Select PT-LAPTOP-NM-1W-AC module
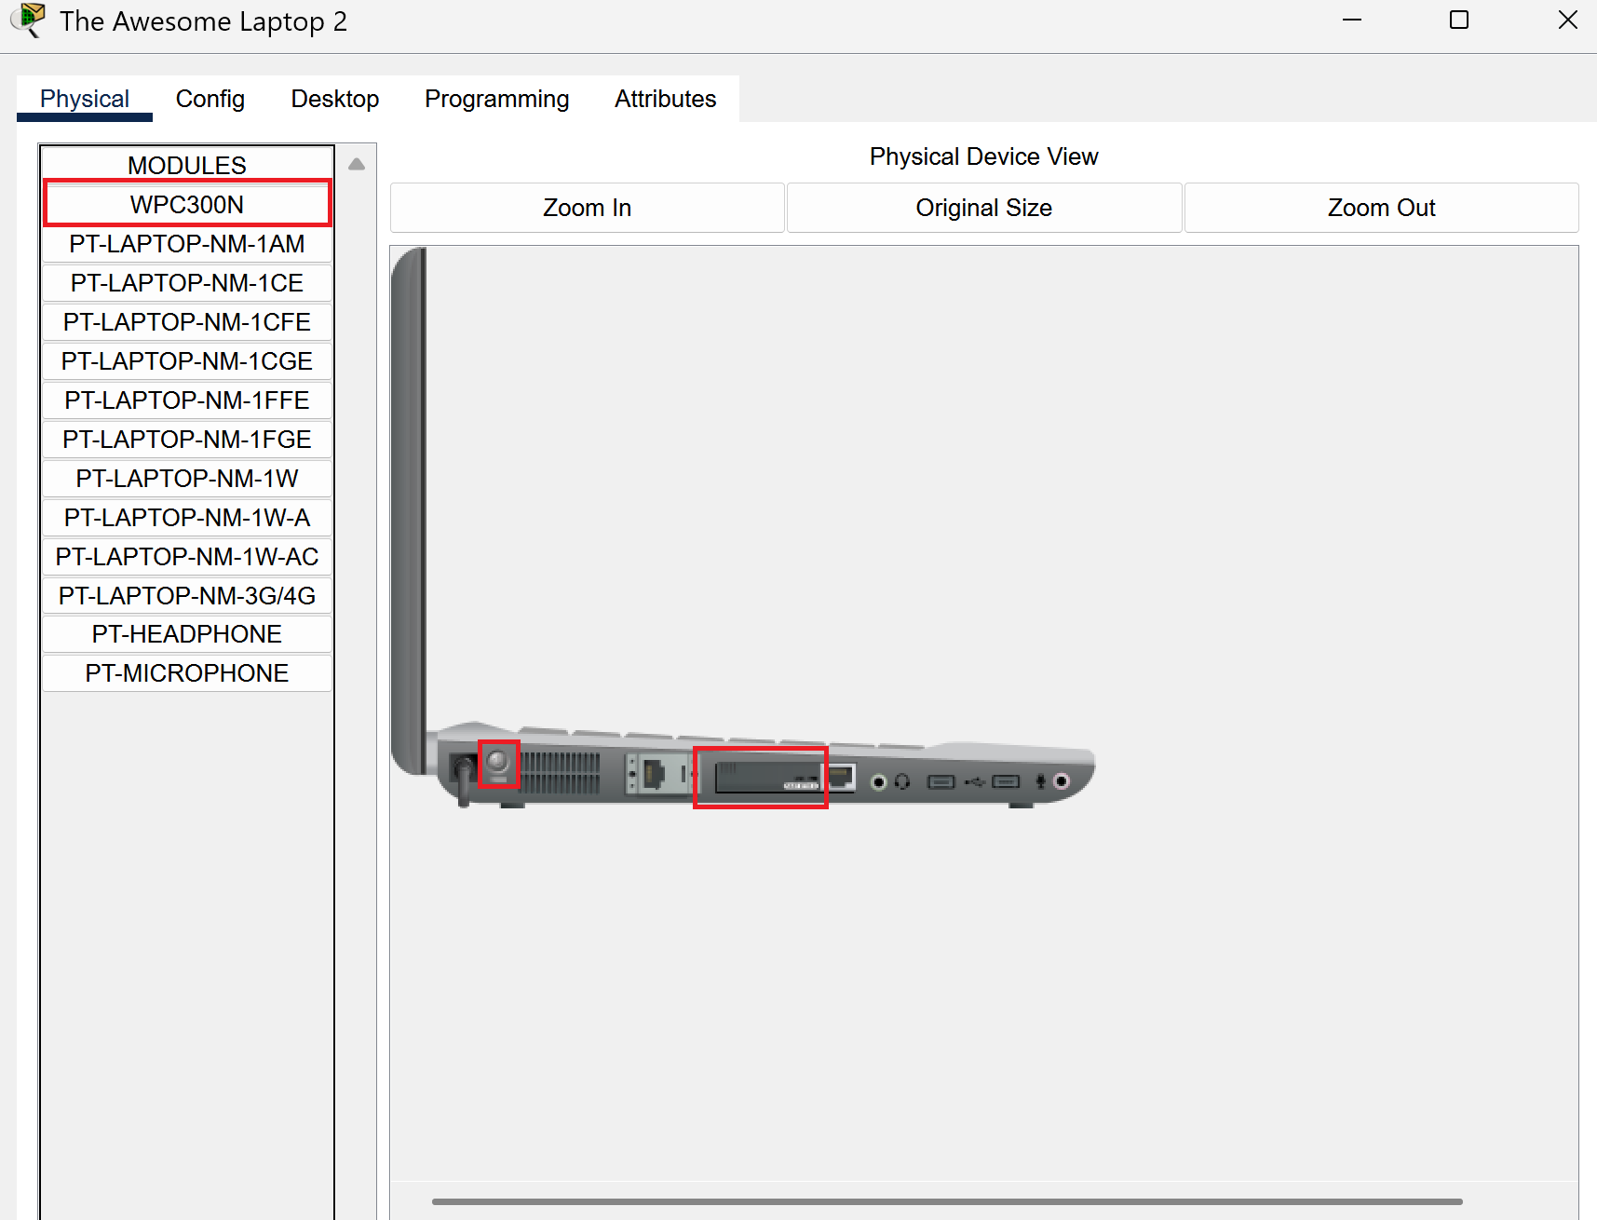The height and width of the screenshot is (1220, 1597). point(187,557)
